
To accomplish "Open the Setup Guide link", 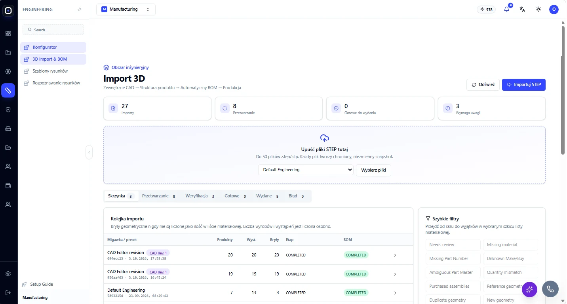I will pos(42,284).
